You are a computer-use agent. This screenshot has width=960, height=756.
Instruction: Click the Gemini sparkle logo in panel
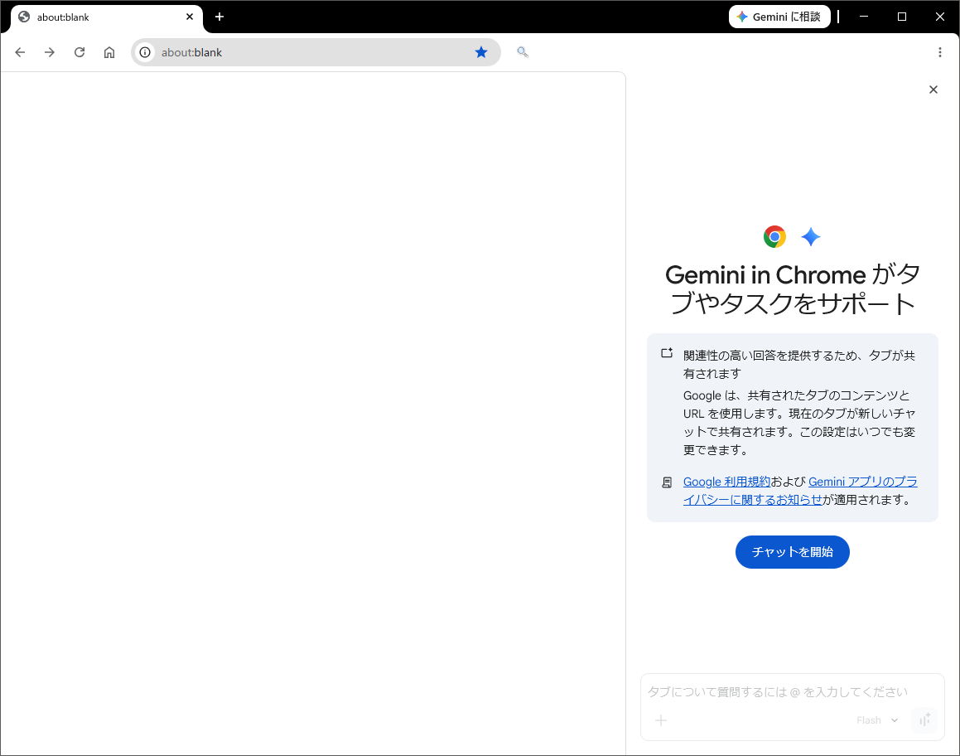pyautogui.click(x=811, y=236)
